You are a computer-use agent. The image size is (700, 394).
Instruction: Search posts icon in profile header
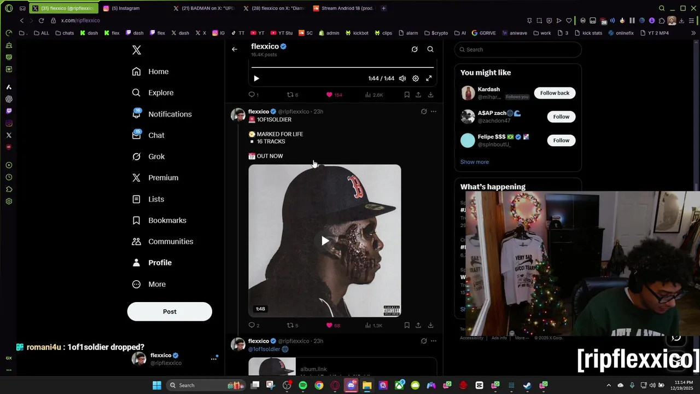tap(430, 49)
